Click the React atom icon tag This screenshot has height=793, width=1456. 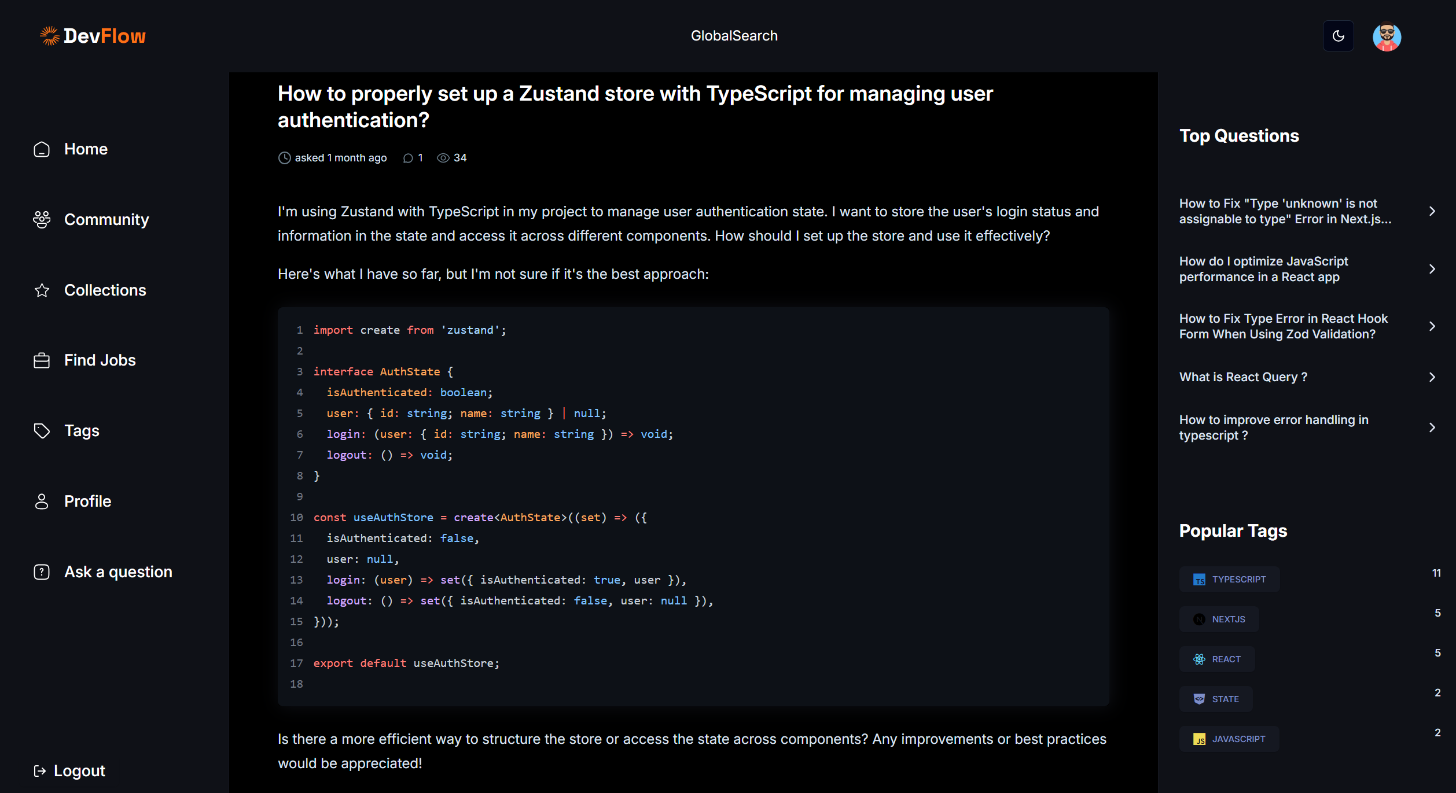click(1199, 659)
